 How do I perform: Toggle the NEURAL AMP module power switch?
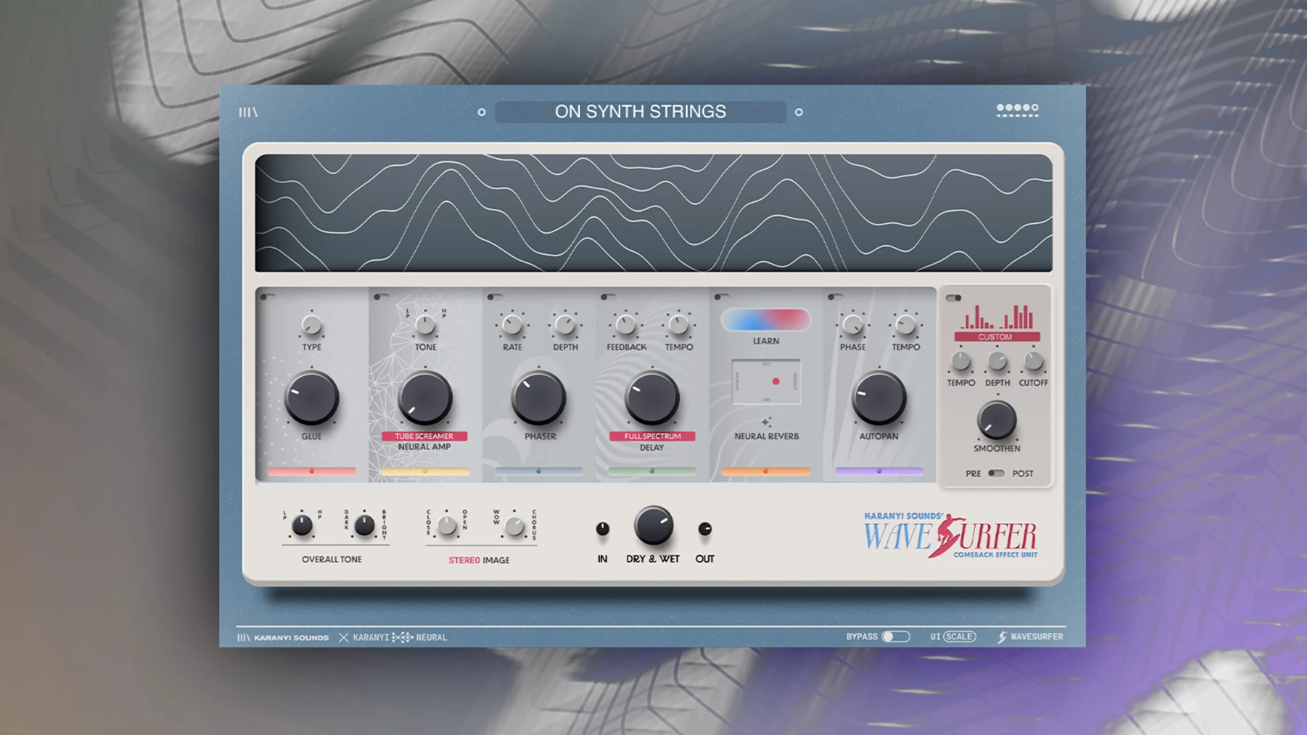tap(381, 297)
